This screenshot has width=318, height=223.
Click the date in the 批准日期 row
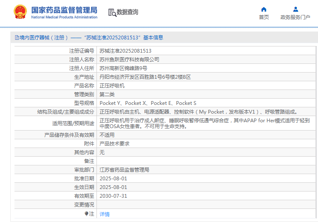[113, 179]
